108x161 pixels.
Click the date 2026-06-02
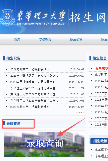(x=77, y=69)
